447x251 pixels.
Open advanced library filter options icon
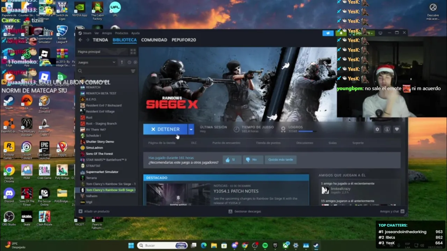pos(133,71)
